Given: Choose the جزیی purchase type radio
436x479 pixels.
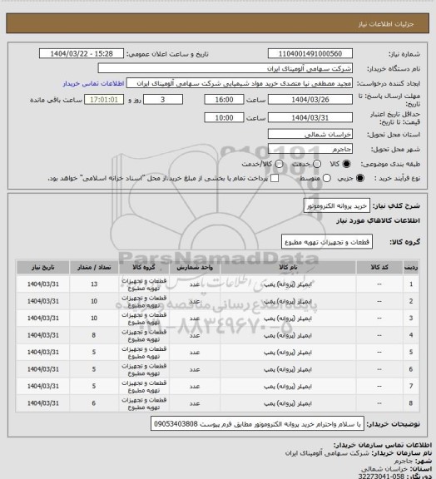Looking at the screenshot, I should (361, 178).
